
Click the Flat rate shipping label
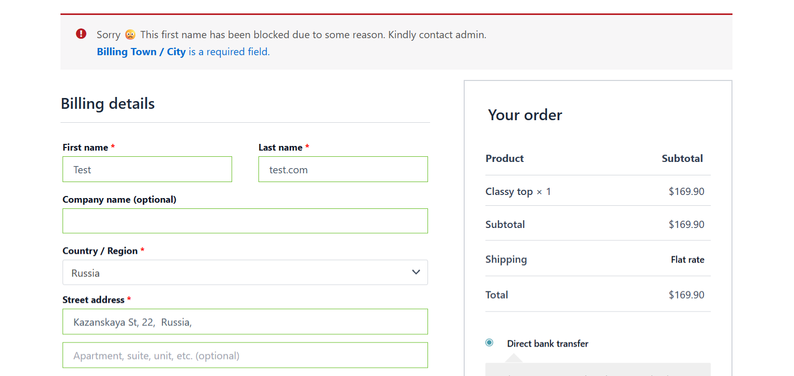(688, 259)
